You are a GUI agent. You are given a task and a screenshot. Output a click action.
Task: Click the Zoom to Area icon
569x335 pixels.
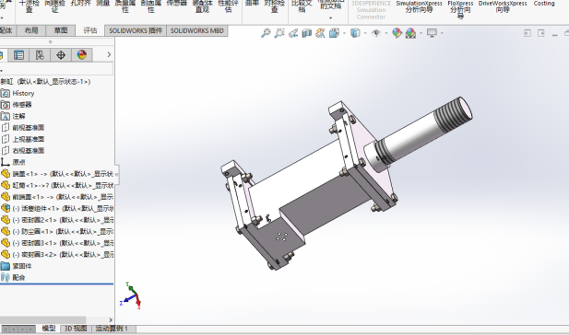pos(279,33)
